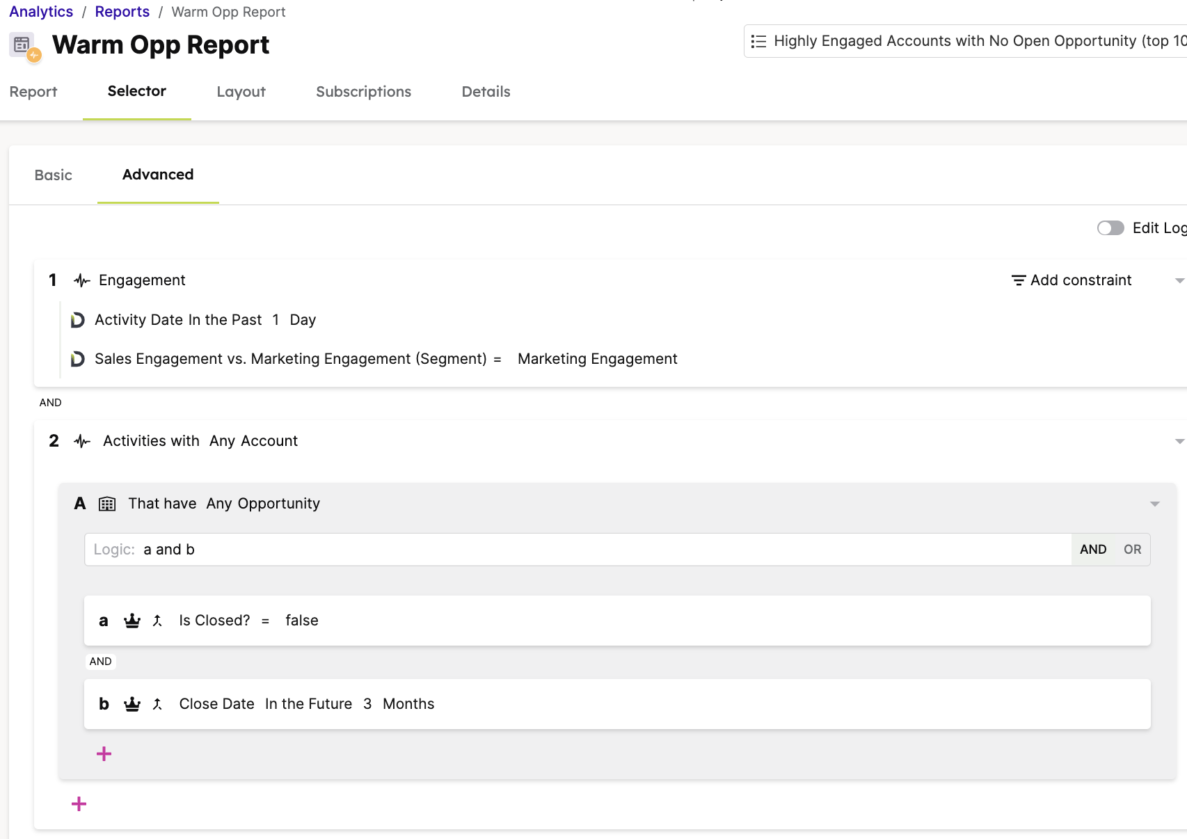Expand the Engagement block dropdown arrow
Screen dimensions: 1187x839
[1179, 281]
